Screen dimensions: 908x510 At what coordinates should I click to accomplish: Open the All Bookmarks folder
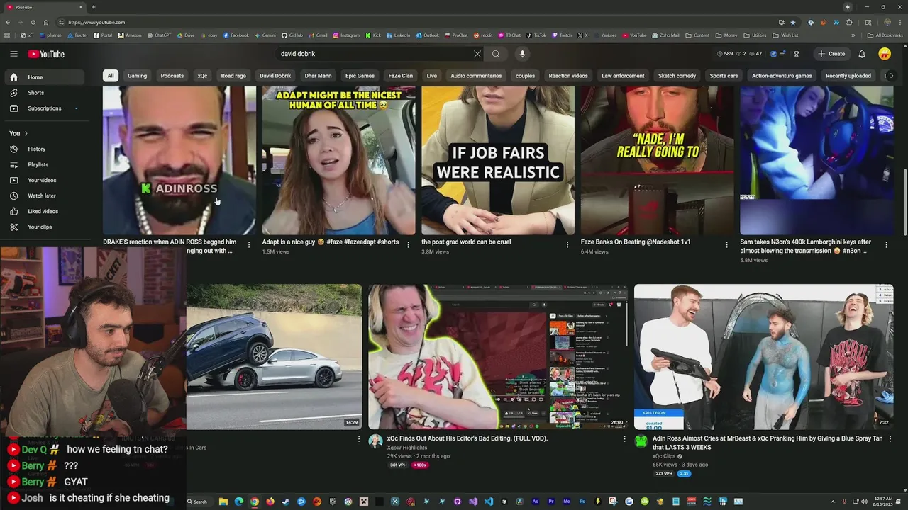pyautogui.click(x=885, y=35)
